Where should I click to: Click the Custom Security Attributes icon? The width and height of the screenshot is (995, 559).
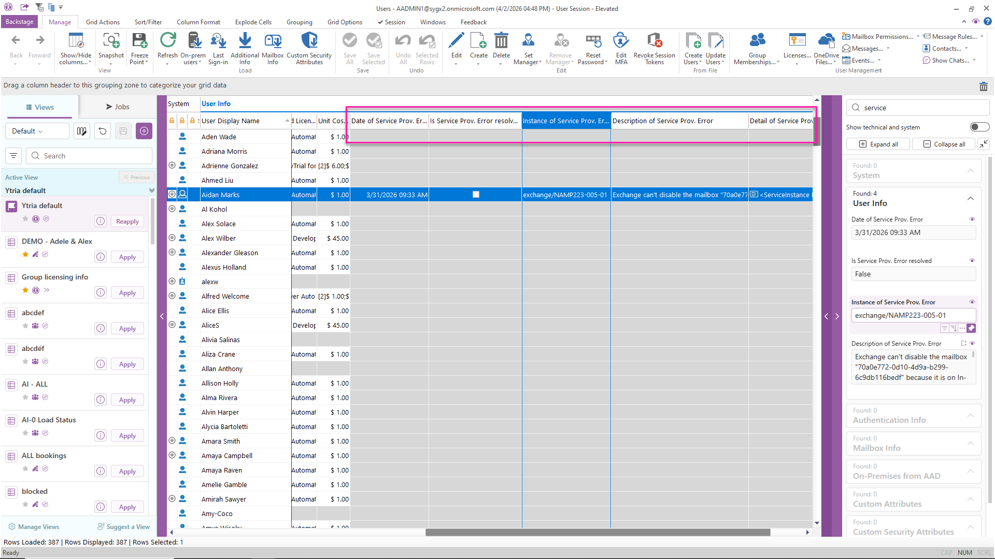tap(309, 41)
